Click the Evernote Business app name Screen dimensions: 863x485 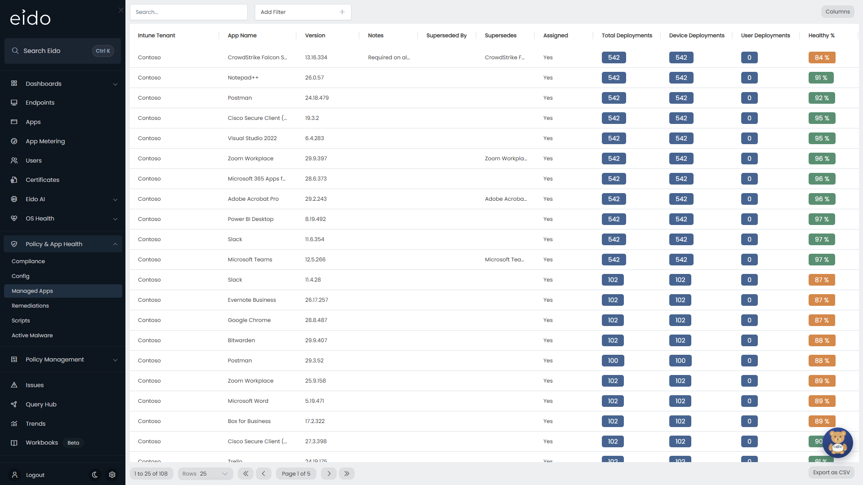coord(252,300)
